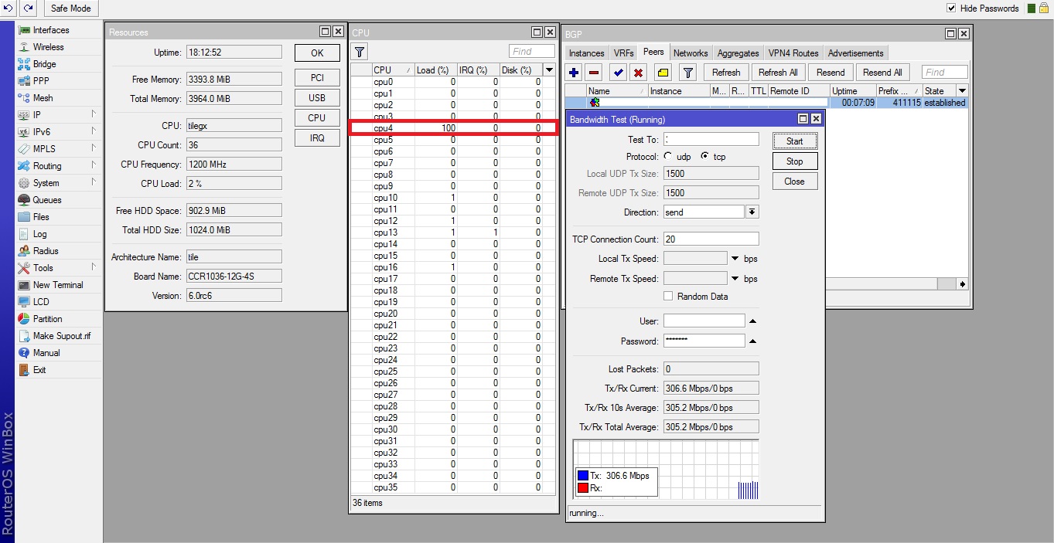The image size is (1054, 543).
Task: Collapse Password field with up arrow
Action: pyautogui.click(x=753, y=341)
